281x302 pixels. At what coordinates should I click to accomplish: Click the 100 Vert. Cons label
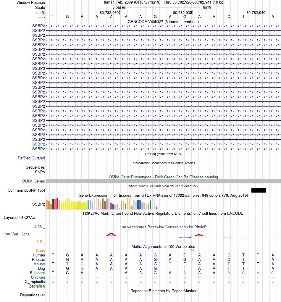tap(17, 234)
